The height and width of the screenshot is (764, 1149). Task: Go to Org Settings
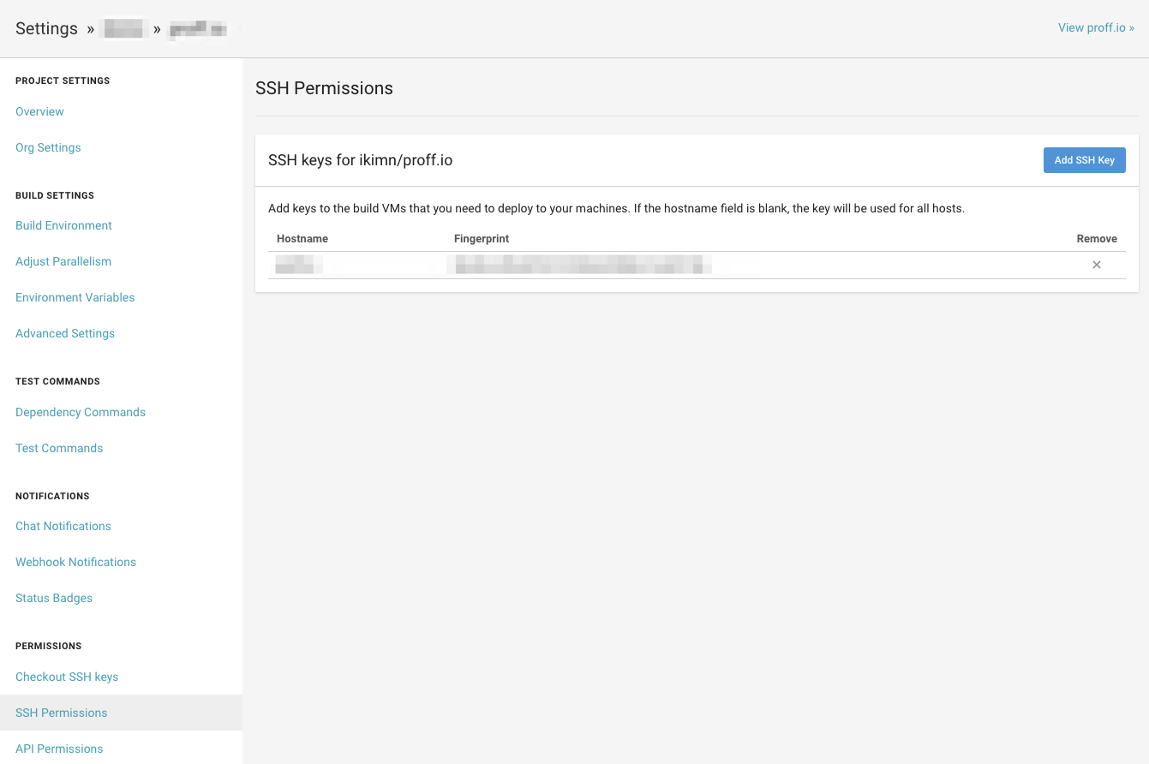(x=48, y=147)
